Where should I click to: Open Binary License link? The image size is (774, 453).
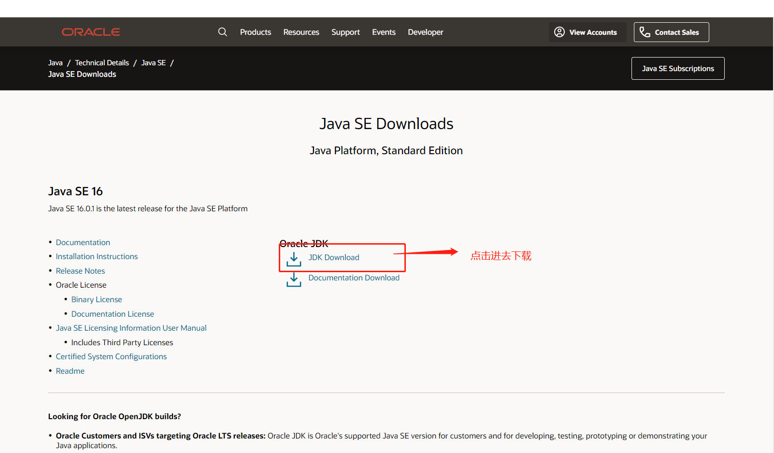97,299
